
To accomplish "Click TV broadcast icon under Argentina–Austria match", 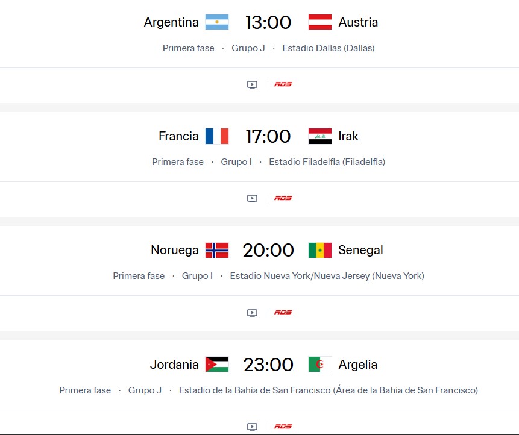I will coord(253,84).
